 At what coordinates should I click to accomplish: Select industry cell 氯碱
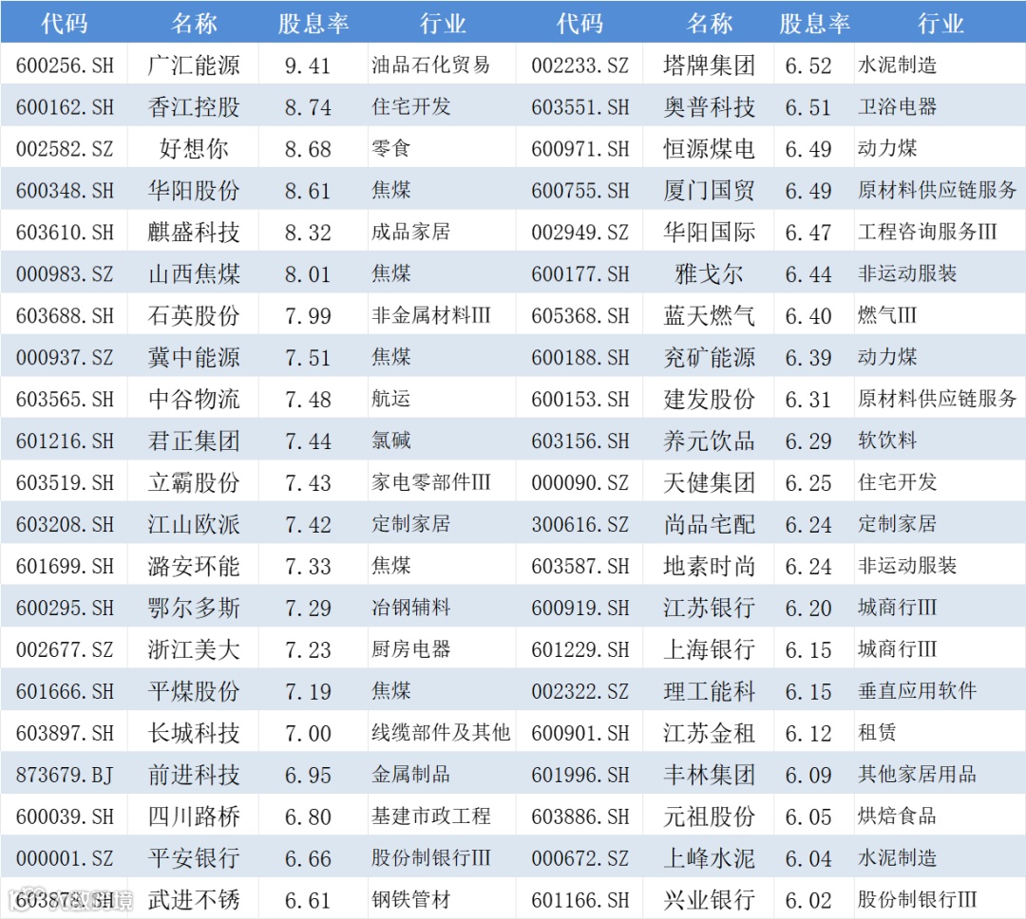[x=391, y=441]
